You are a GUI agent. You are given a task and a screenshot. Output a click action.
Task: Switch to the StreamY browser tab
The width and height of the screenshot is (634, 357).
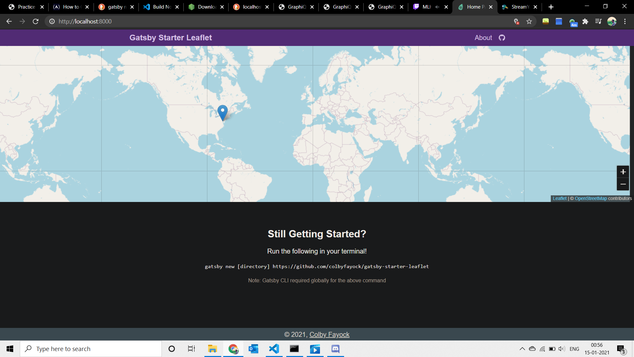(519, 7)
